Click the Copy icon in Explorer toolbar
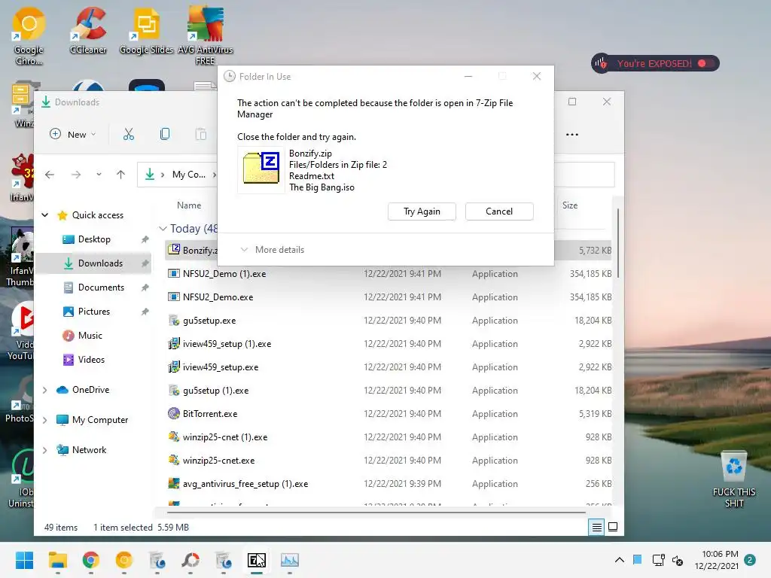 click(x=165, y=134)
